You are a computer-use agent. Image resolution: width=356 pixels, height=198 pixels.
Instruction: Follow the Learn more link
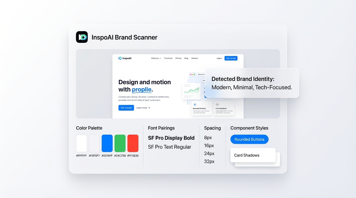142,108
